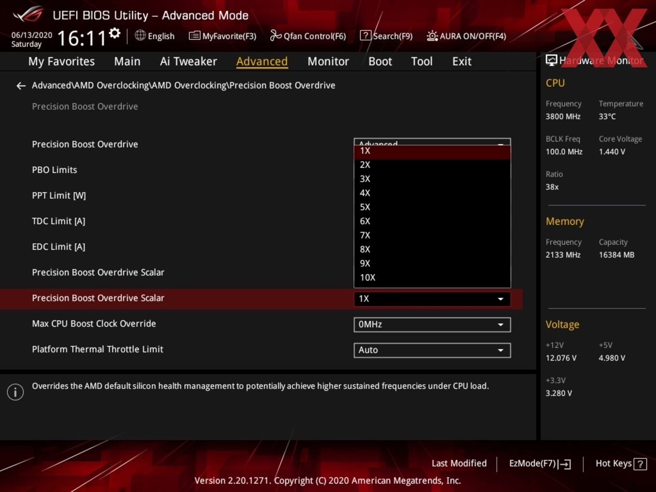Select 1X in scalar dropdown list
The width and height of the screenshot is (656, 492).
[432, 151]
